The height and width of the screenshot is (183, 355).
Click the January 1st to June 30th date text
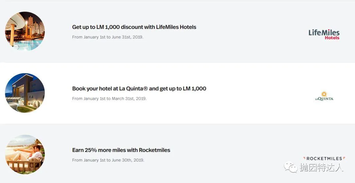point(108,160)
